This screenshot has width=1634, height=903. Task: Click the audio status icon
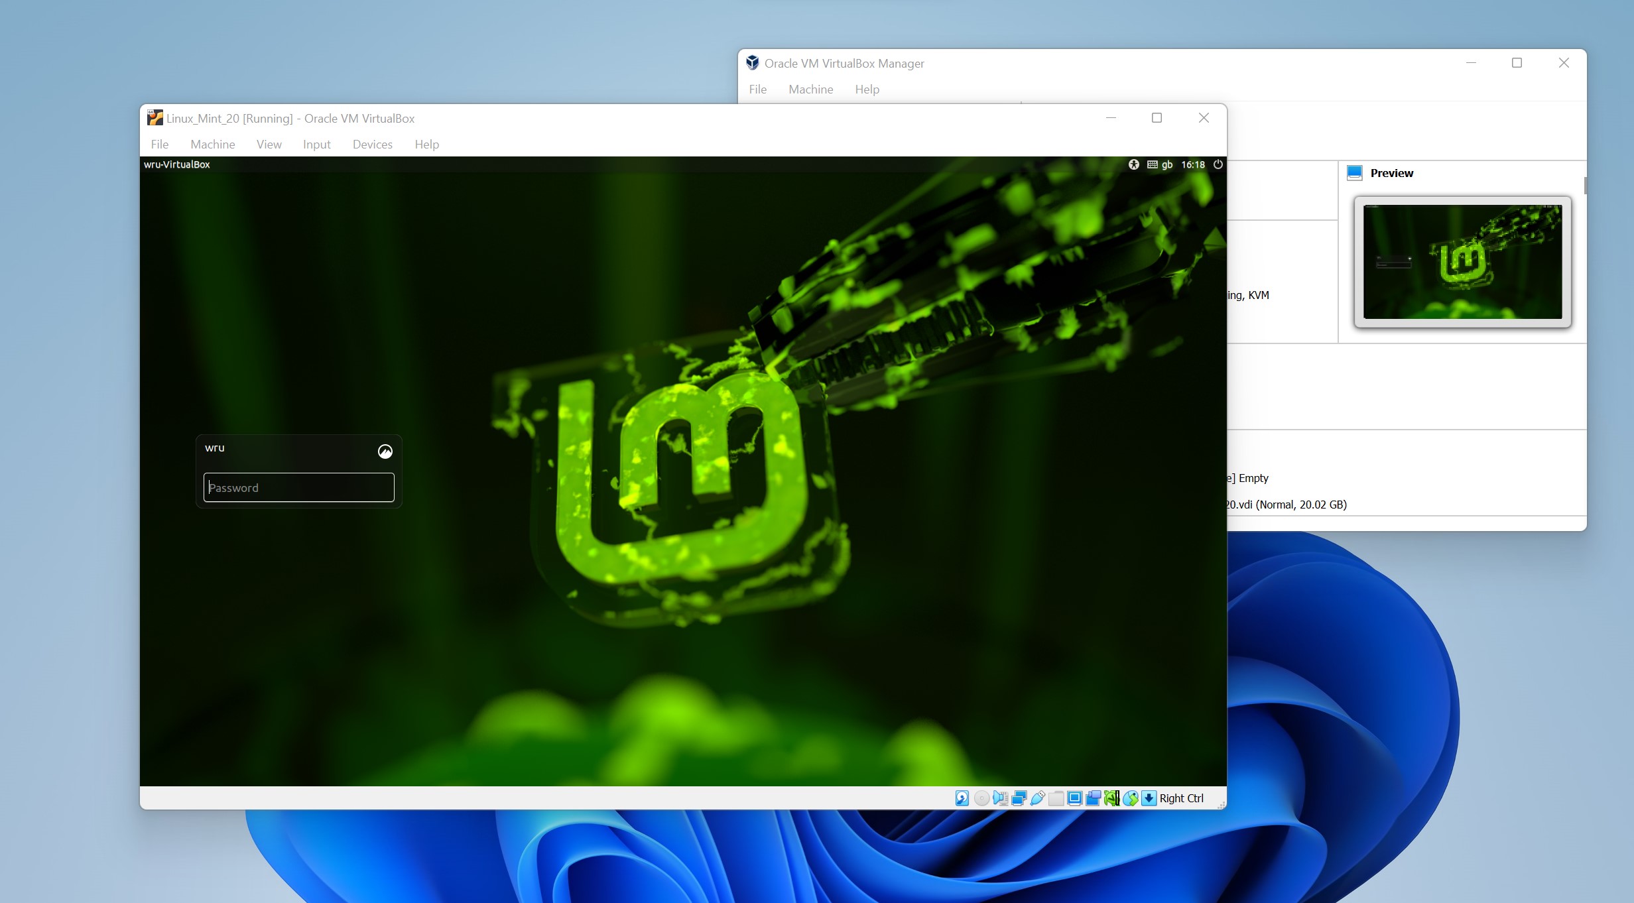tap(1001, 798)
